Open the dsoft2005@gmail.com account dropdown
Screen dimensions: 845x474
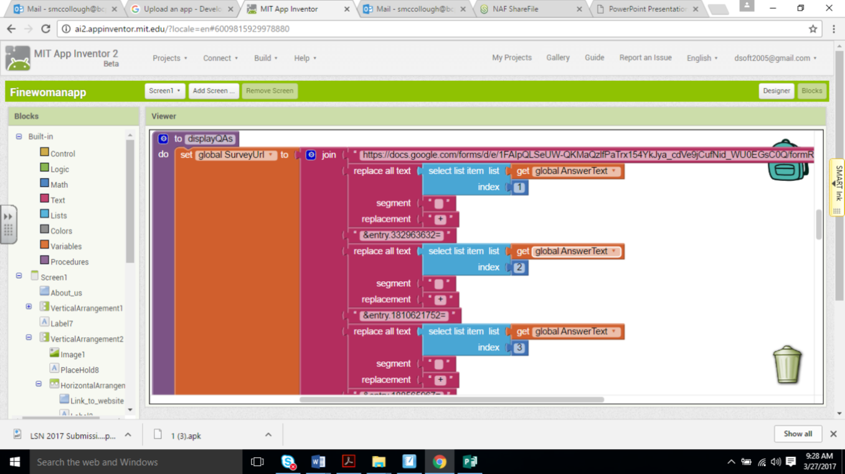pyautogui.click(x=775, y=58)
